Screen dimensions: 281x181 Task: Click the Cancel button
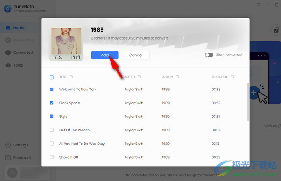click(135, 55)
